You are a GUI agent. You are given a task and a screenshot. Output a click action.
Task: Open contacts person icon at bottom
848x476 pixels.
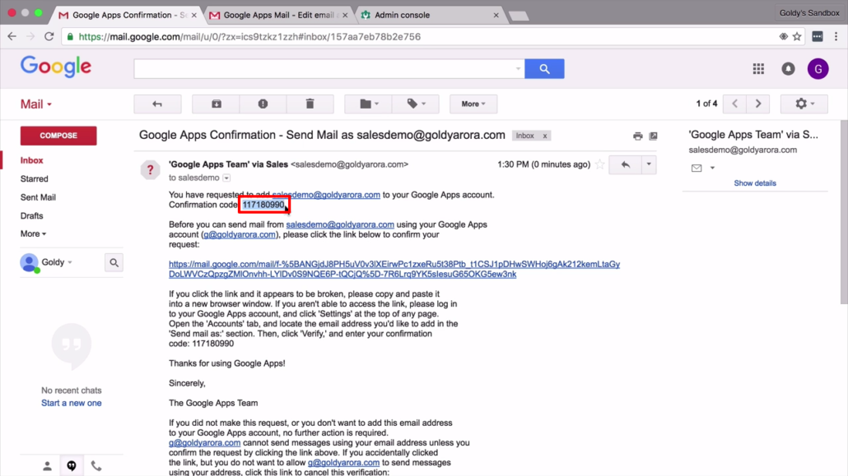(47, 466)
